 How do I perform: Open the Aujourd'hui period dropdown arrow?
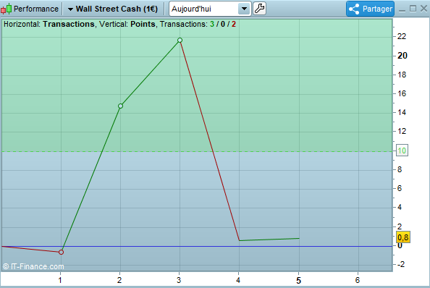pyautogui.click(x=244, y=9)
